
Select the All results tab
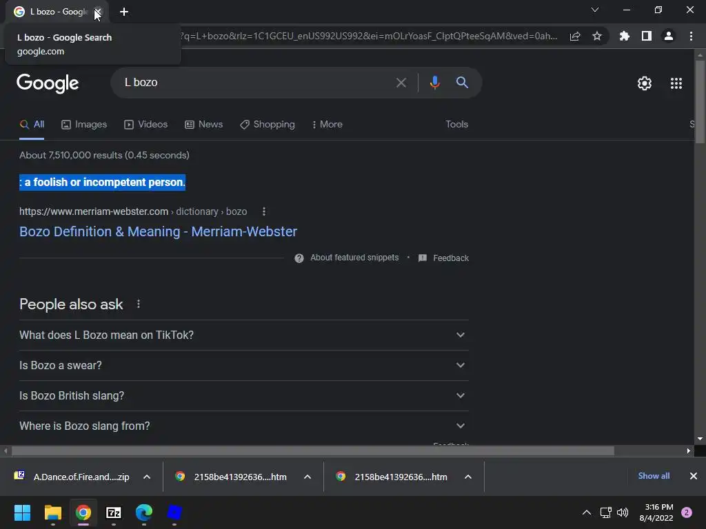coord(32,125)
